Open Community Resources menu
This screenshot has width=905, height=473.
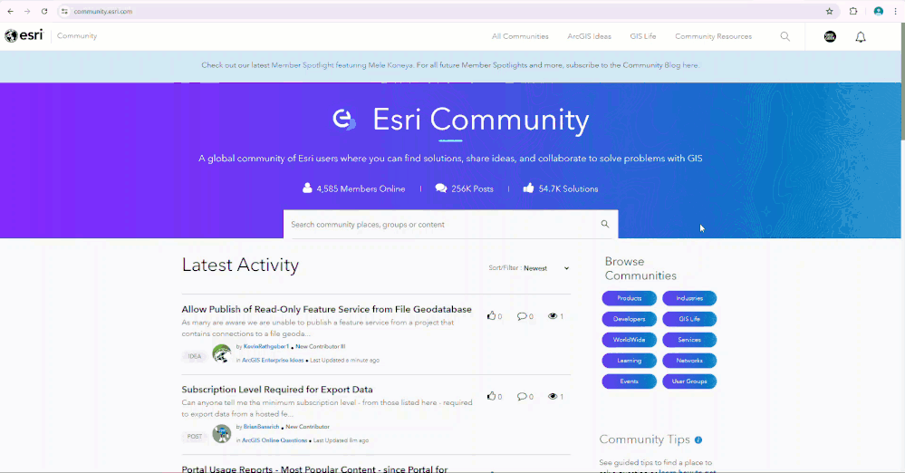click(x=713, y=36)
